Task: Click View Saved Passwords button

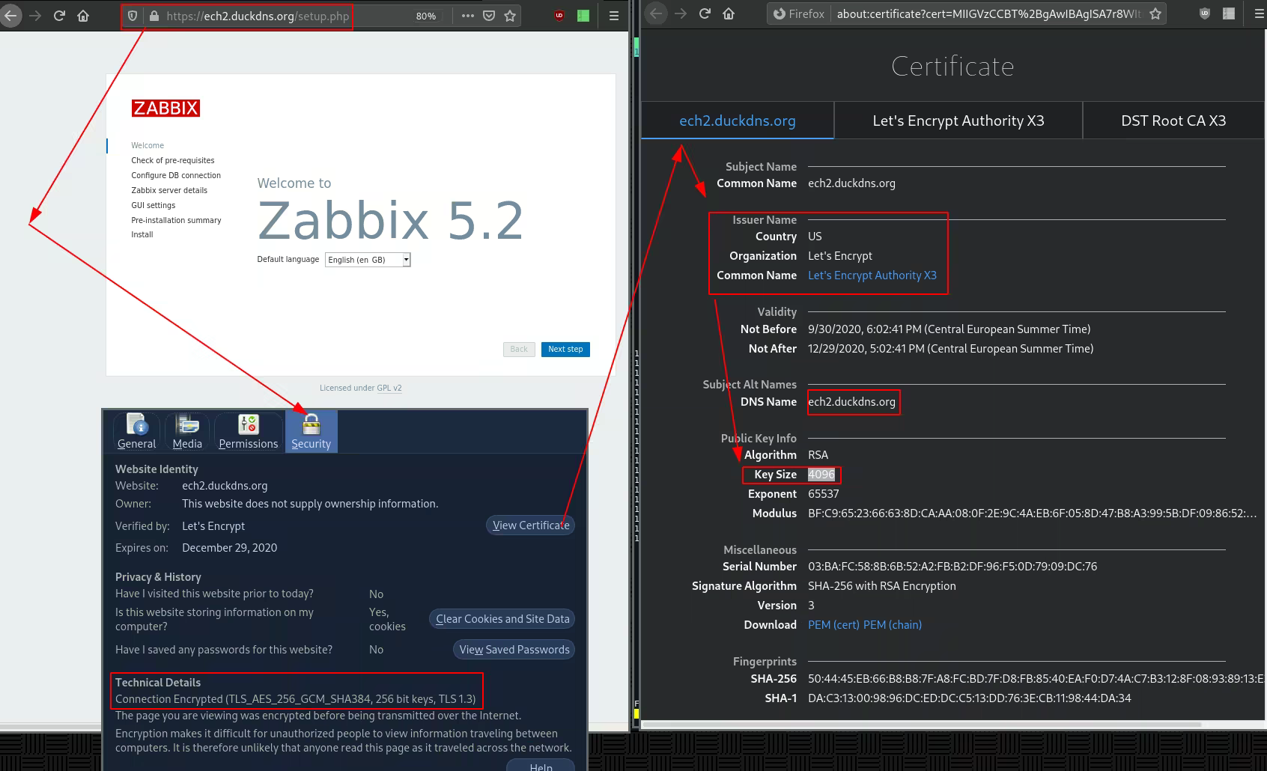Action: pyautogui.click(x=514, y=650)
